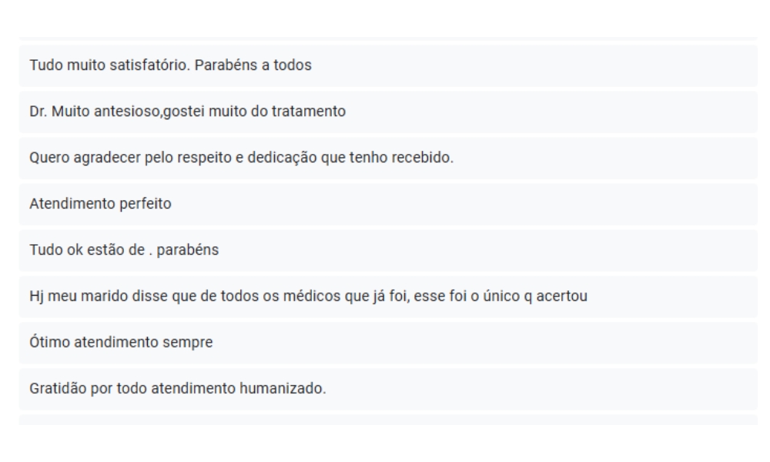The image size is (770, 462).
Task: Click the partially visible row at the bottom
Action: (x=388, y=420)
